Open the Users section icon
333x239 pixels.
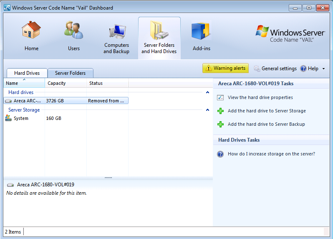(x=74, y=31)
